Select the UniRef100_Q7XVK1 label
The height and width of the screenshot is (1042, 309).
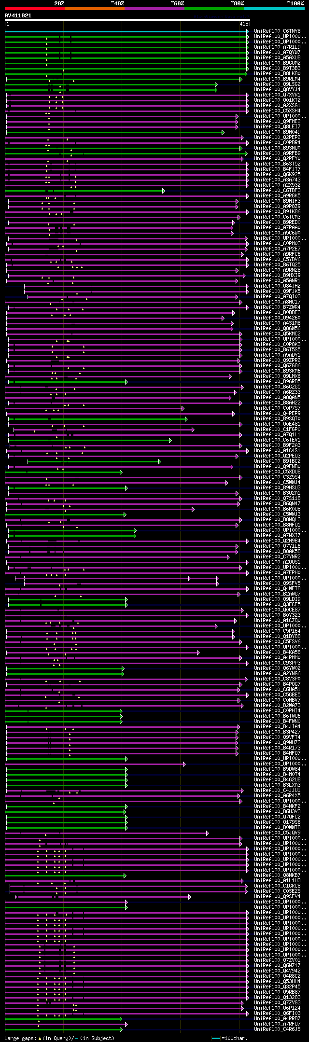point(277,95)
